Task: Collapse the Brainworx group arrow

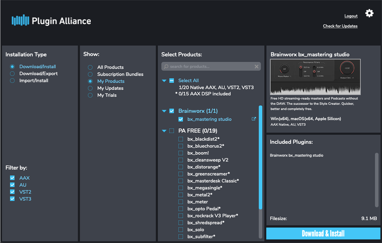Action: (x=164, y=111)
